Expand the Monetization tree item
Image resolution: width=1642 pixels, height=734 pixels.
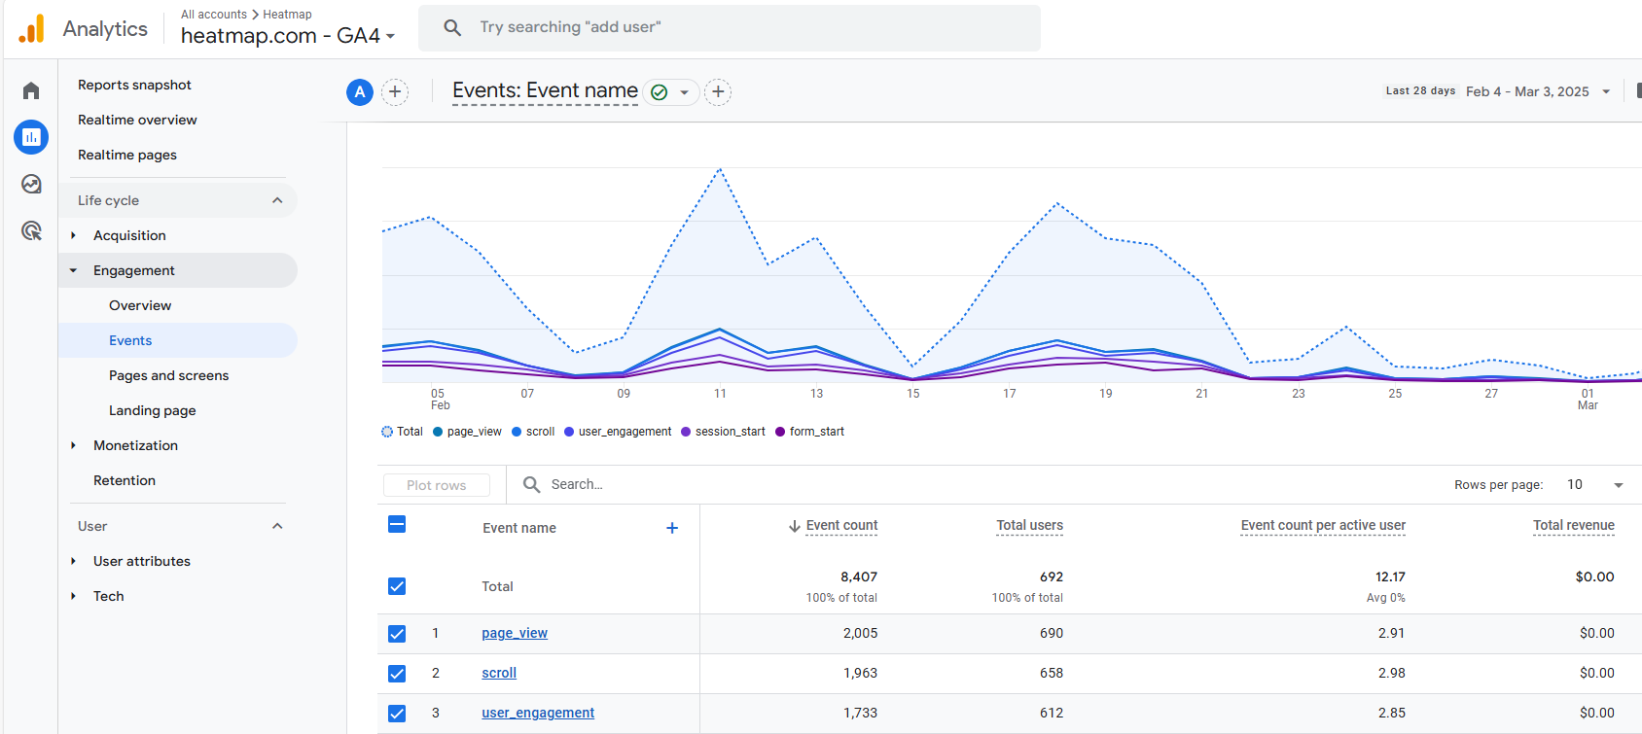tap(73, 445)
